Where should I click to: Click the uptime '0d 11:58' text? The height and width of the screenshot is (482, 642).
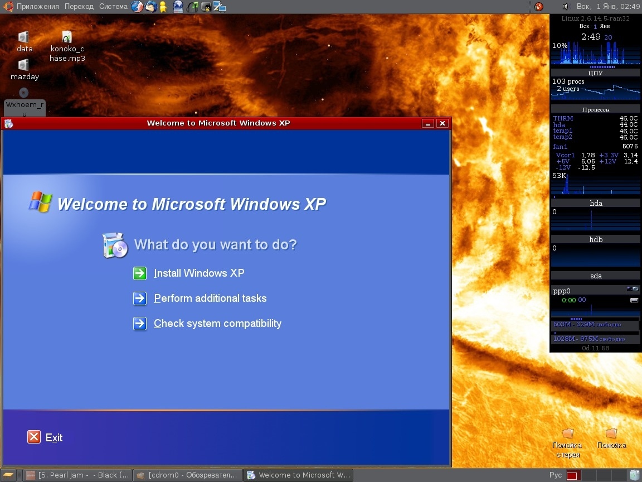pyautogui.click(x=595, y=348)
